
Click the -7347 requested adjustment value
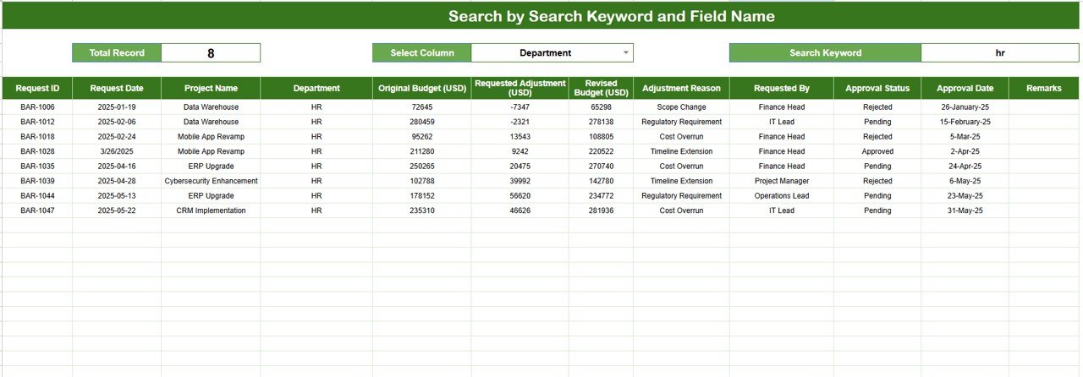520,107
